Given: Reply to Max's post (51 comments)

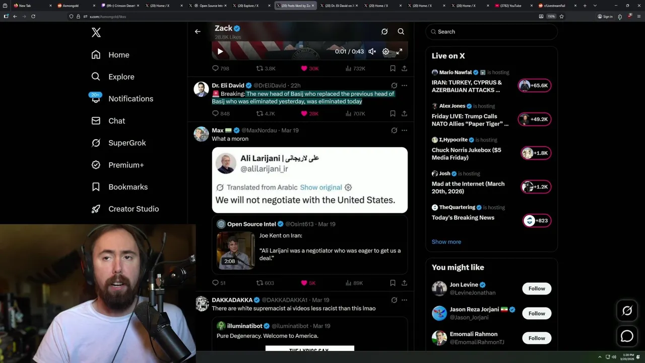Looking at the screenshot, I should tap(219, 283).
